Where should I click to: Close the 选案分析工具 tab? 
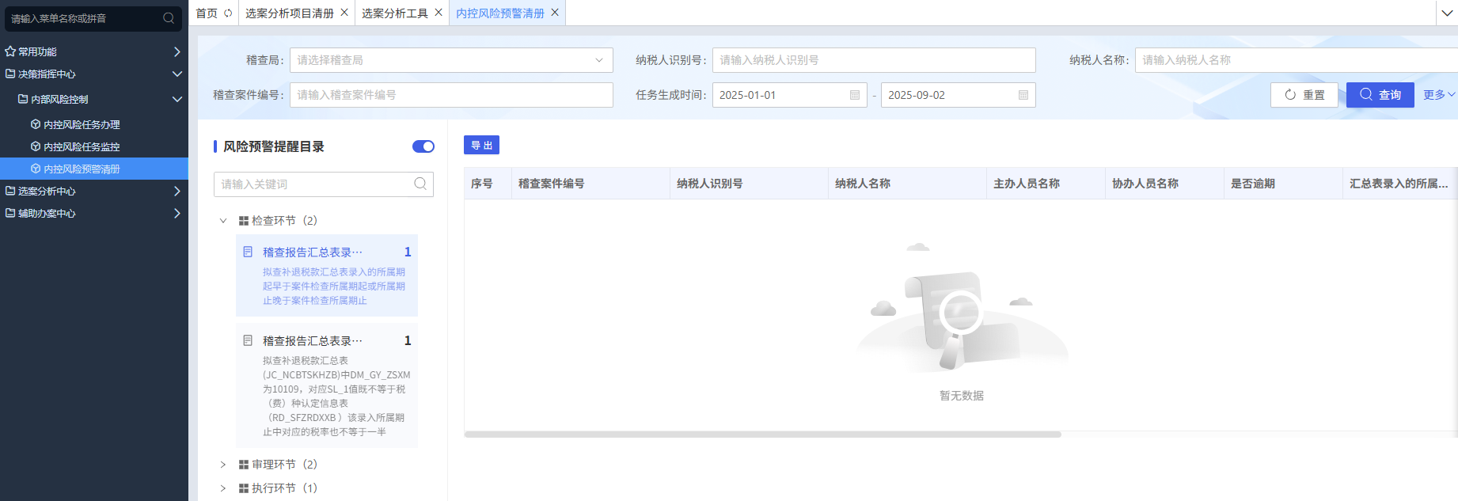(x=439, y=13)
